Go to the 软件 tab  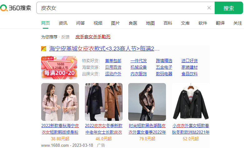(x=203, y=23)
